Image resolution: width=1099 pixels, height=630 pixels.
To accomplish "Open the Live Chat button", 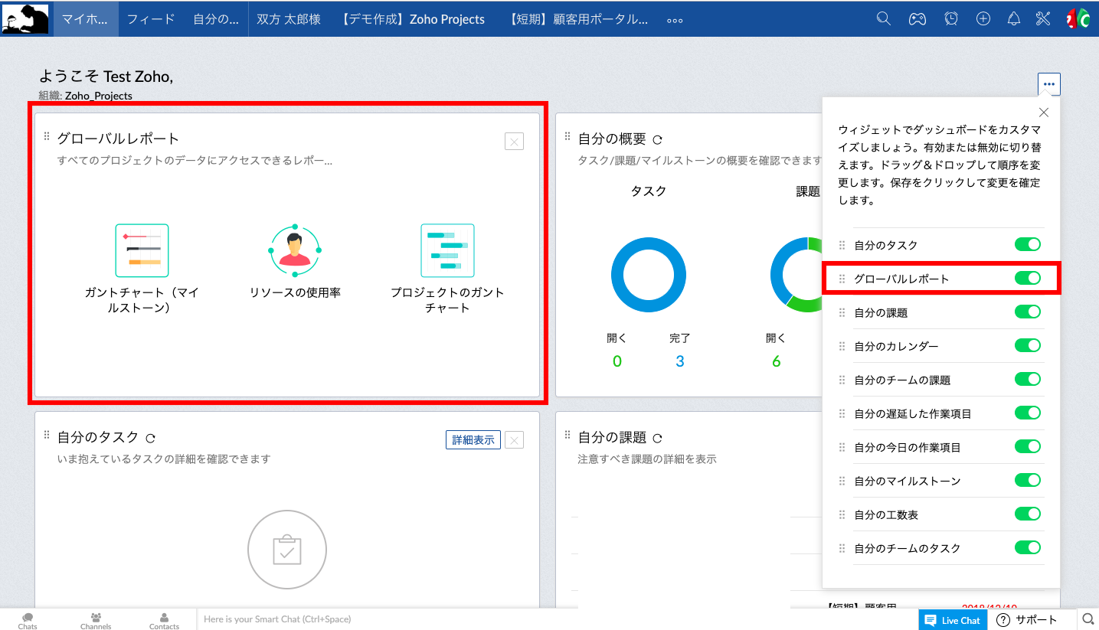I will coord(953,620).
